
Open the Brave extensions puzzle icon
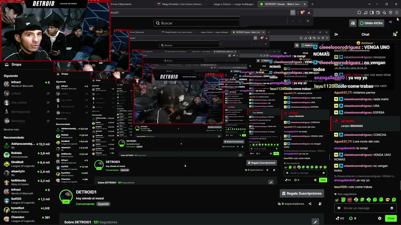359,12
